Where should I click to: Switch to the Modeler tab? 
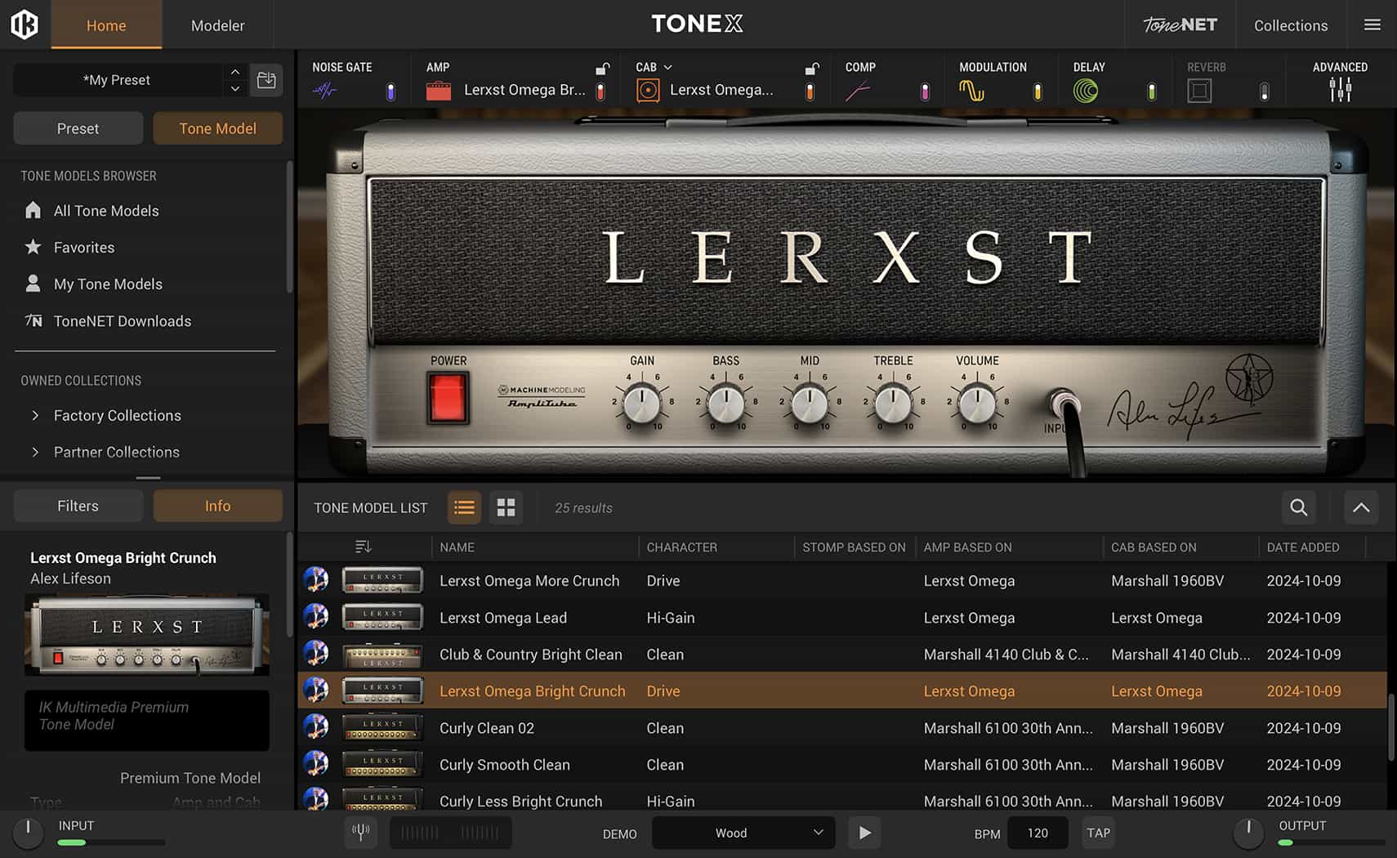pyautogui.click(x=217, y=25)
